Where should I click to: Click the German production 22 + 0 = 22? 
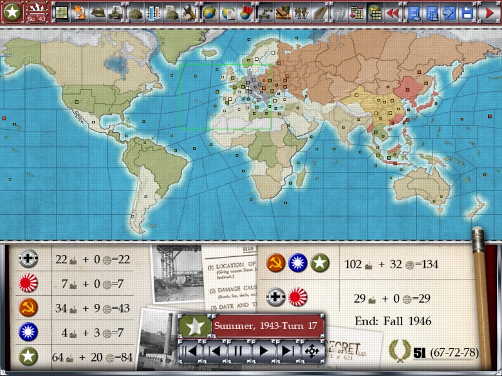click(x=92, y=259)
